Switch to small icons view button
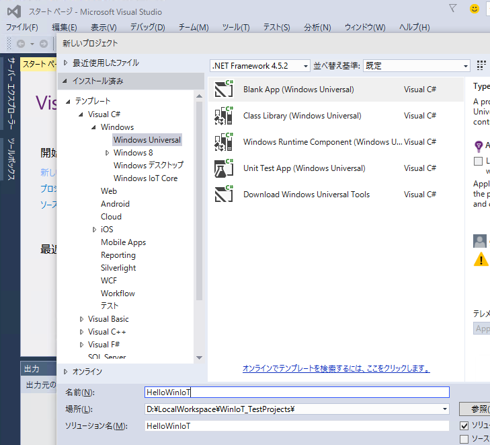490x445 pixels. tap(481, 66)
